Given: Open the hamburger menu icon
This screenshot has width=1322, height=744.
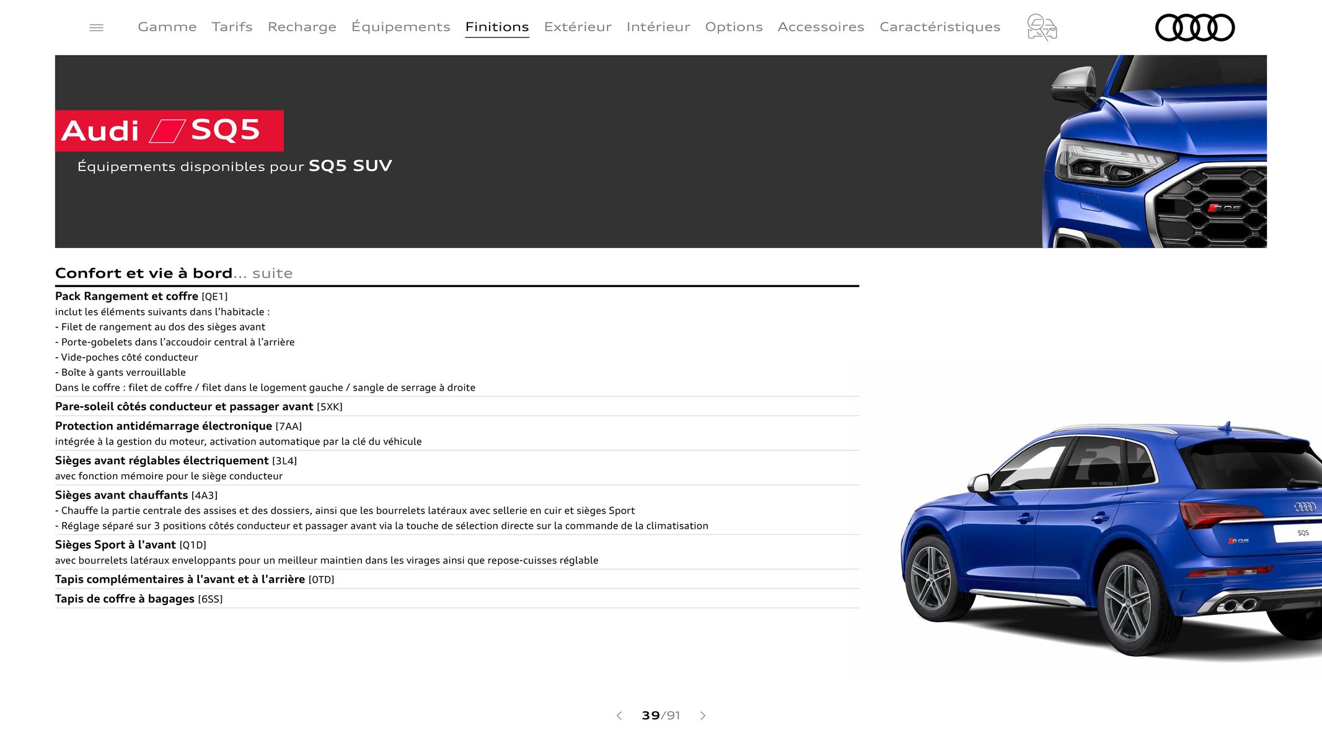Looking at the screenshot, I should [96, 27].
